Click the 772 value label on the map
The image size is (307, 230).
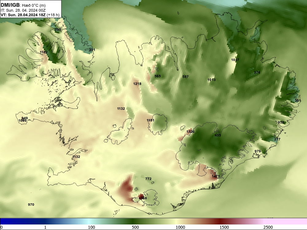pos(148,179)
